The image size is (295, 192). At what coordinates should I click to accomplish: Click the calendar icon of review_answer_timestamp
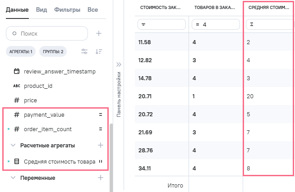click(17, 71)
